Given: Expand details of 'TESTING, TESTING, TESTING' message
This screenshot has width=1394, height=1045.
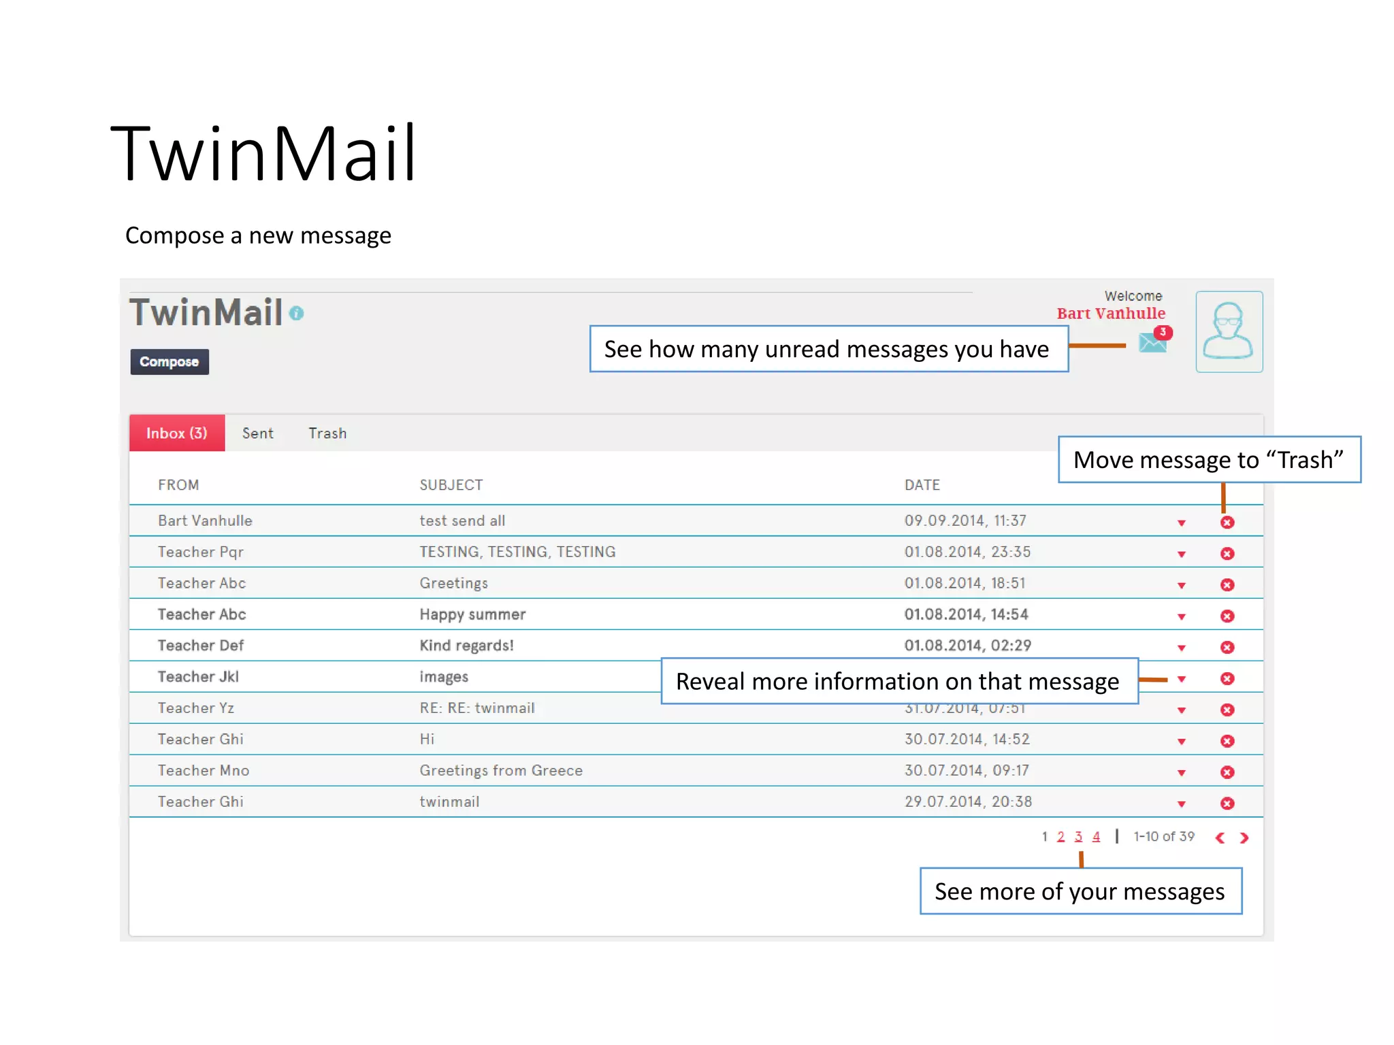Looking at the screenshot, I should coord(1182,554).
